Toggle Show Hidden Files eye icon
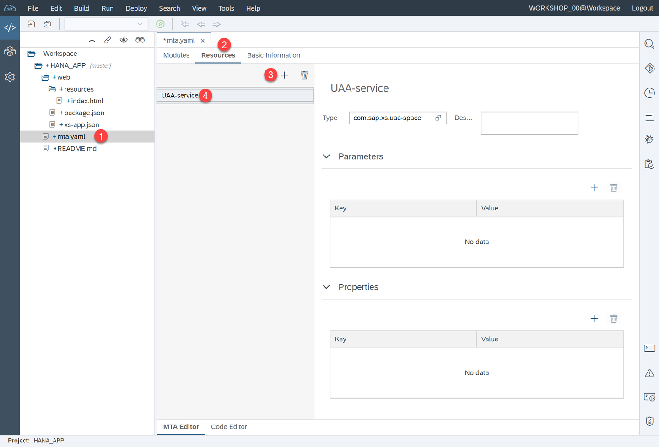This screenshot has width=659, height=447. pos(124,40)
